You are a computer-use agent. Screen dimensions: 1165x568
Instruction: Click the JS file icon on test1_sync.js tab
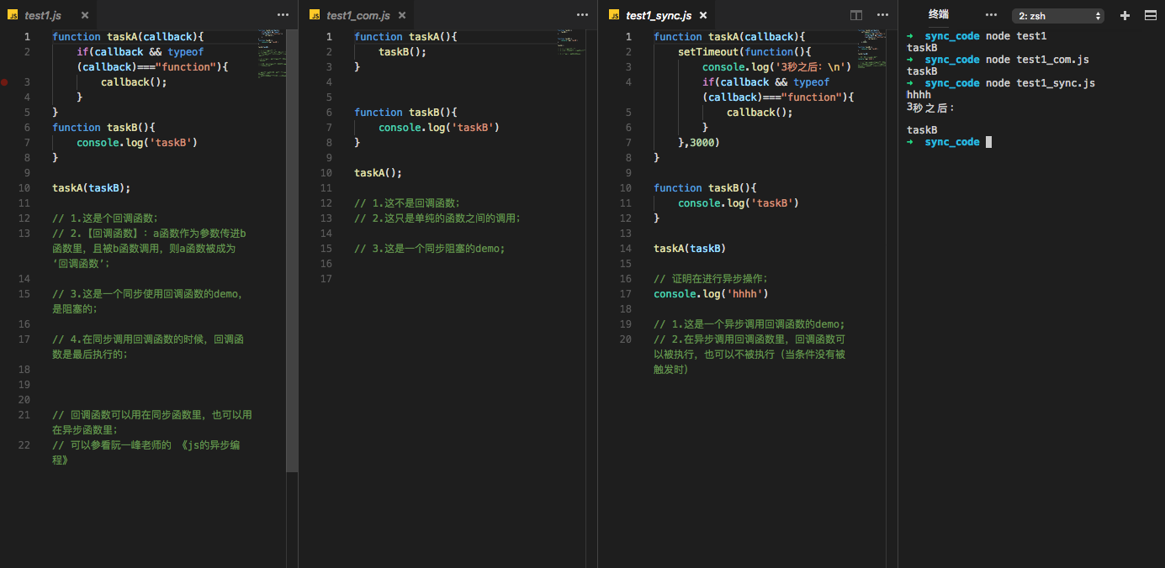click(x=614, y=15)
